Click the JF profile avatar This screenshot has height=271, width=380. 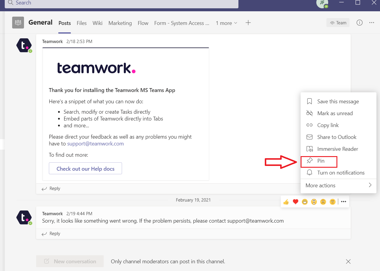[x=322, y=3]
